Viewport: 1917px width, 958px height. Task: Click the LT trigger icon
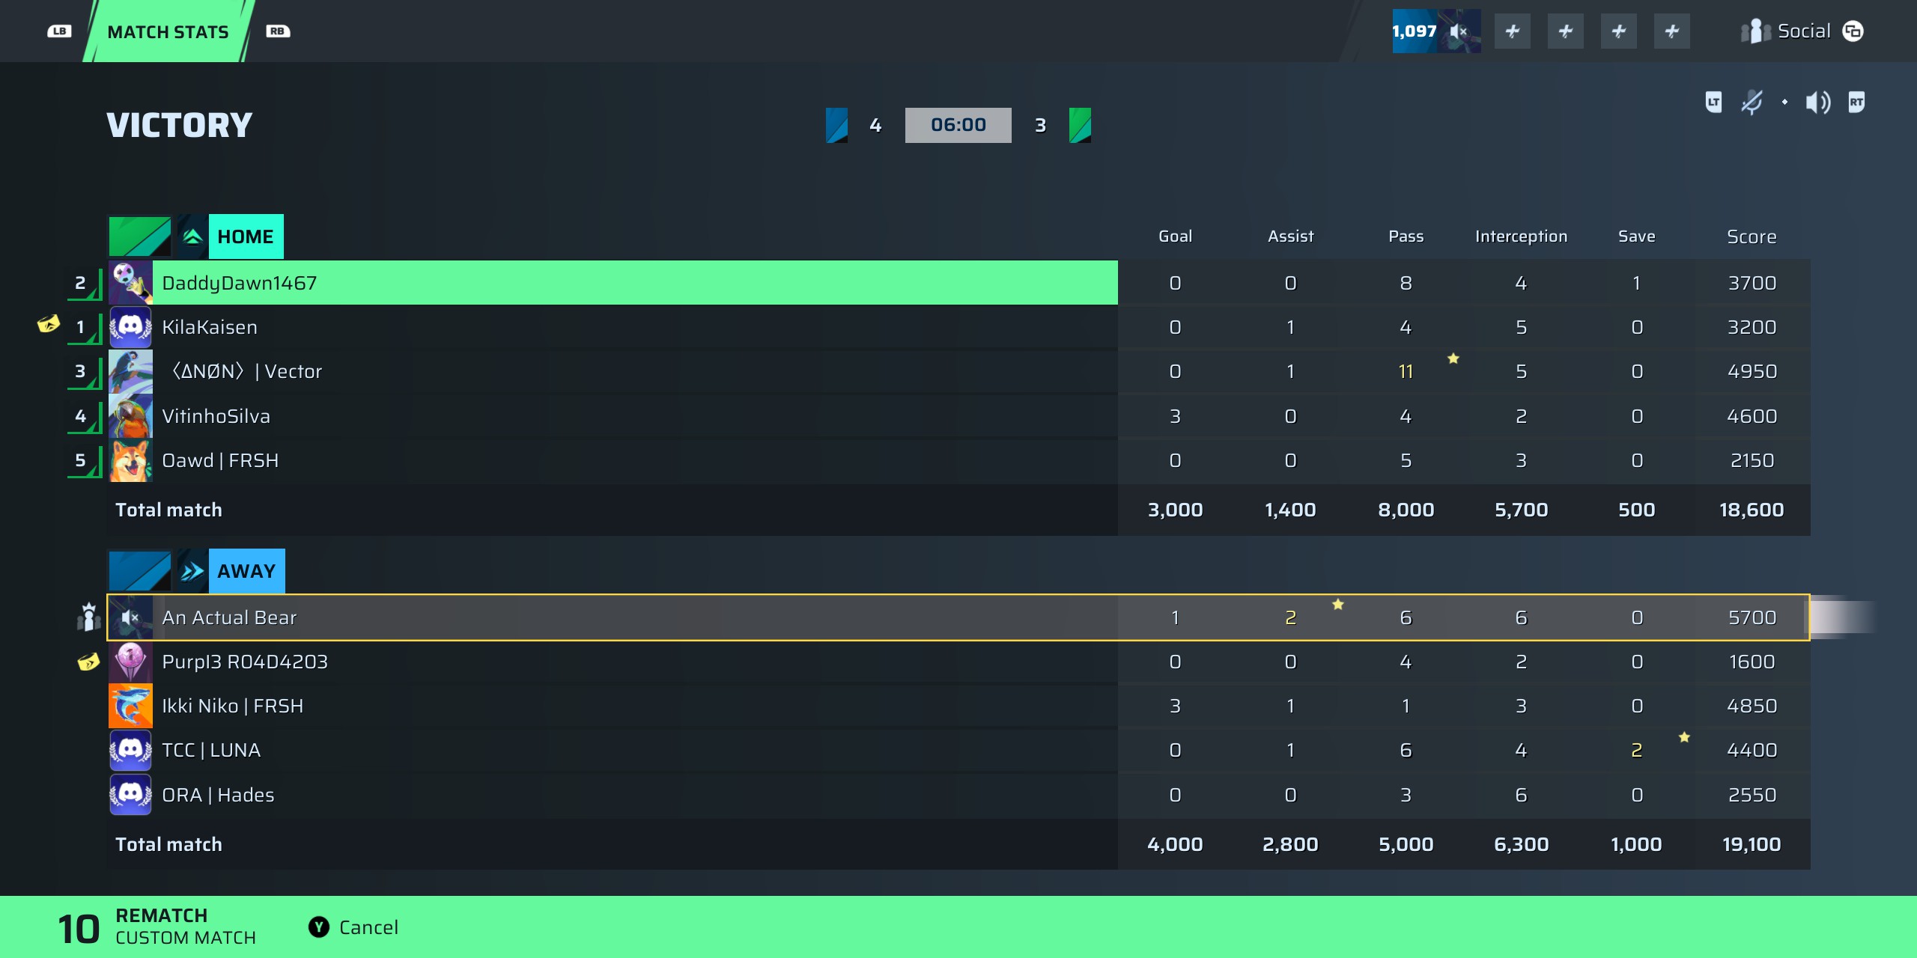(1713, 102)
